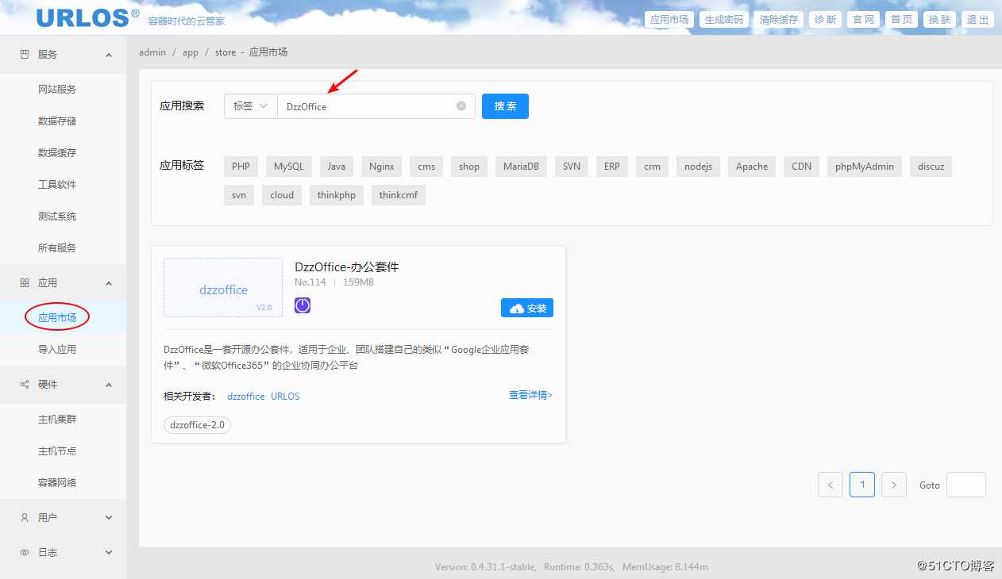
Task: Expand the 用户 section chevron
Action: click(109, 518)
